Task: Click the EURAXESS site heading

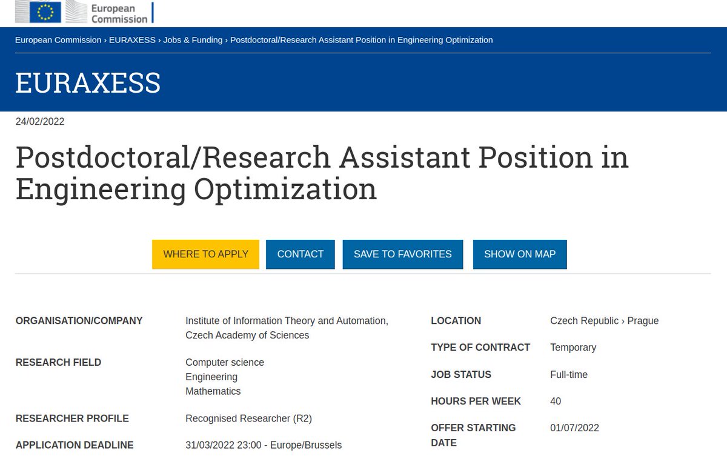Action: click(x=88, y=82)
